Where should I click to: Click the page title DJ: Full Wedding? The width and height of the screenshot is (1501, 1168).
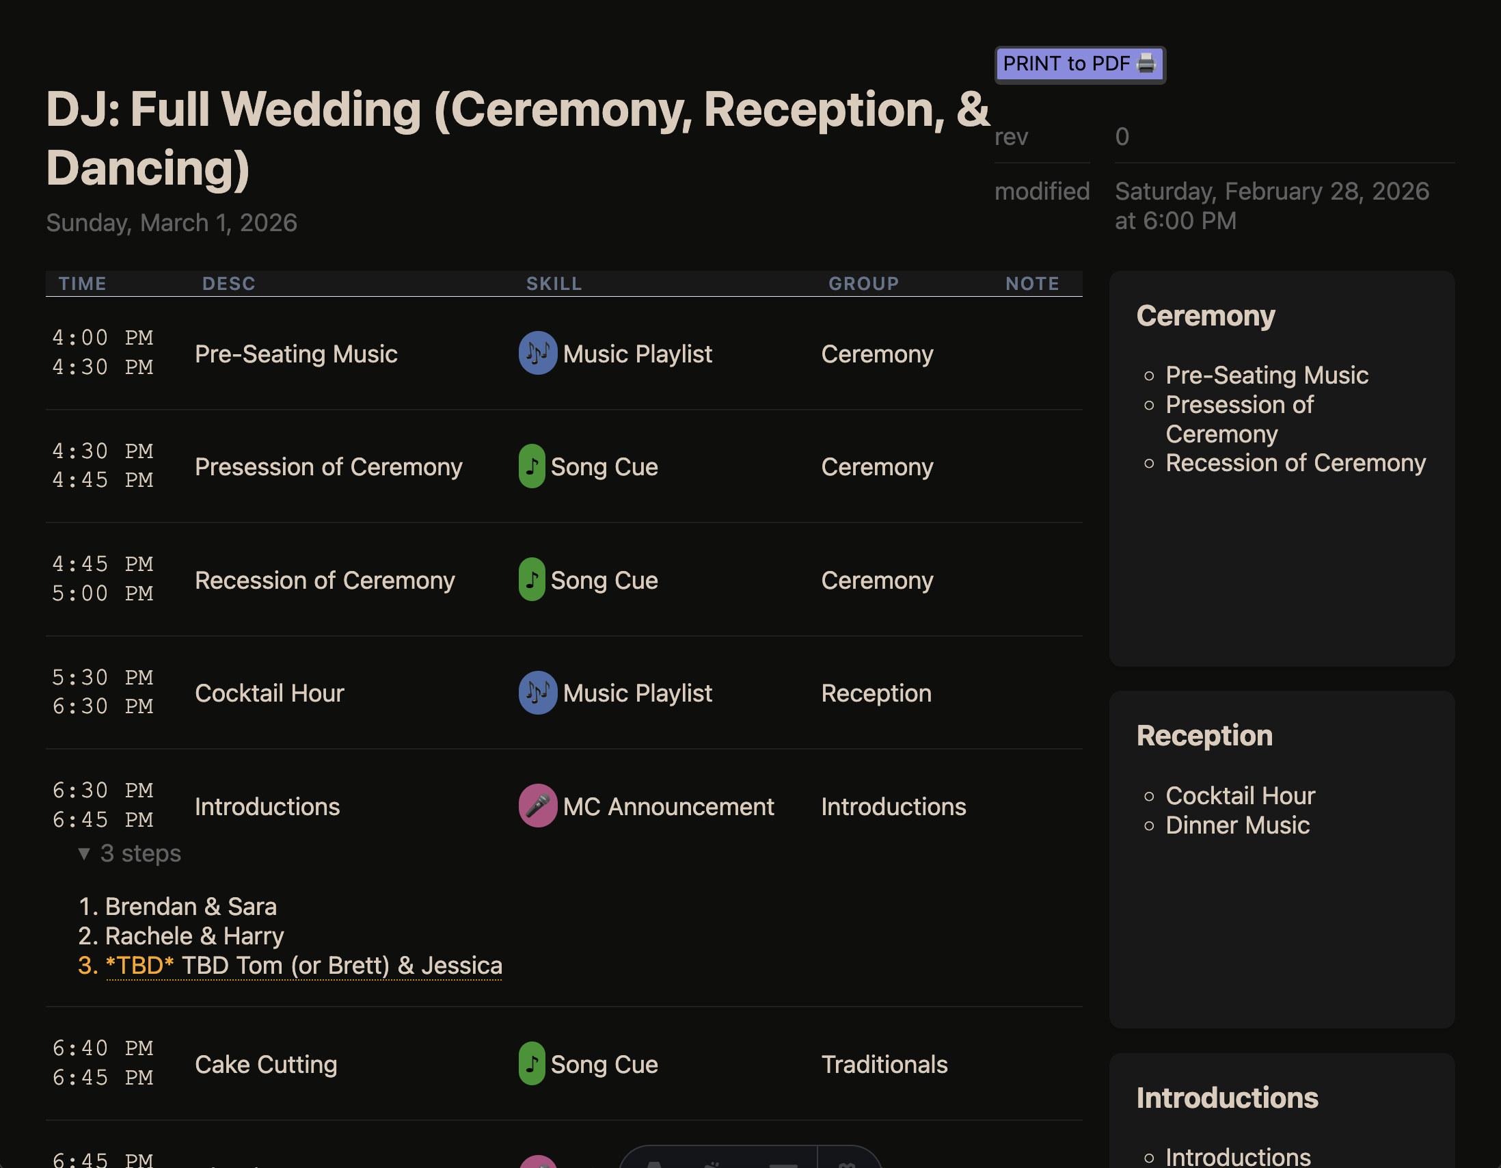(x=518, y=139)
